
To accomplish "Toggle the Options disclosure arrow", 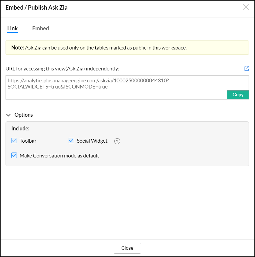I will coord(8,115).
